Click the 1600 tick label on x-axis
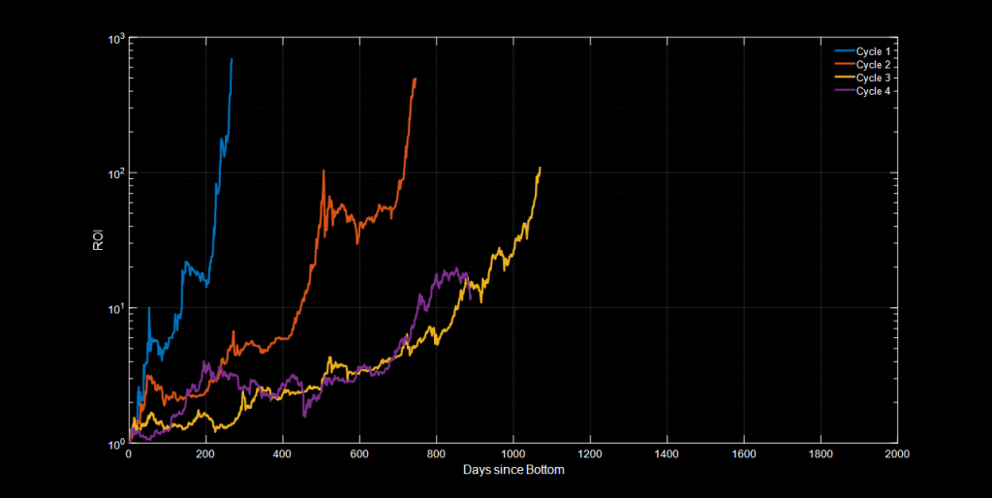Viewport: 992px width, 498px height. tap(743, 453)
